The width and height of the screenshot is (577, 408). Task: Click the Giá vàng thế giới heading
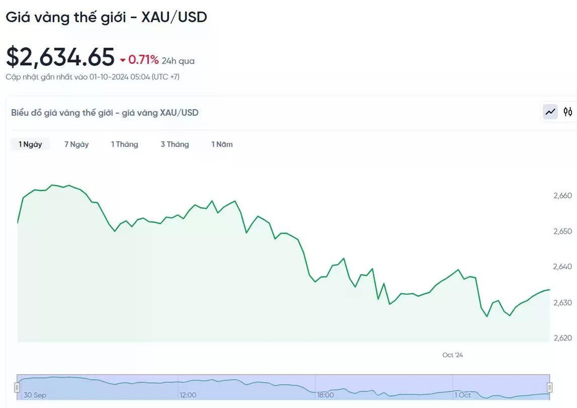click(x=106, y=17)
